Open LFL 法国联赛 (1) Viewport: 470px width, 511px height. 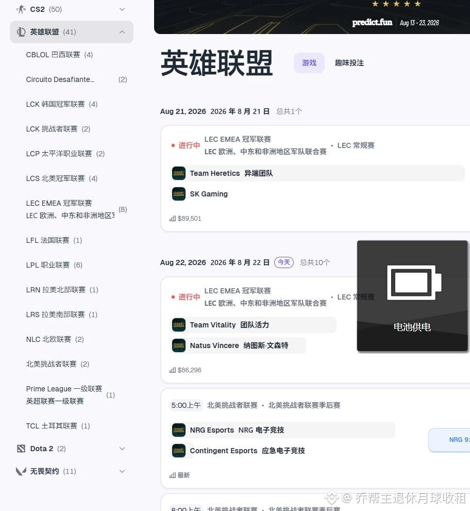54,240
